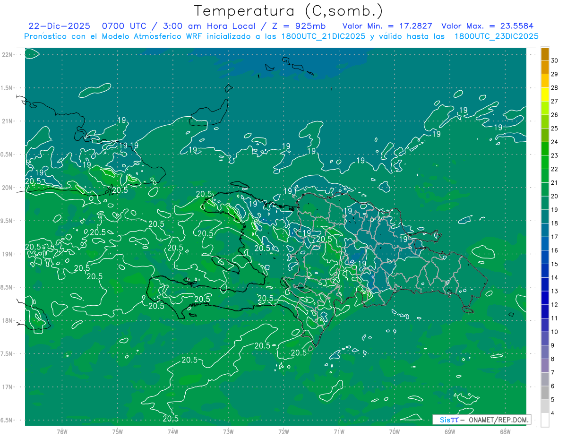Click the "Valor Max. = 23.5584" readout
Screen dimensions: 567x438
pyautogui.click(x=487, y=26)
